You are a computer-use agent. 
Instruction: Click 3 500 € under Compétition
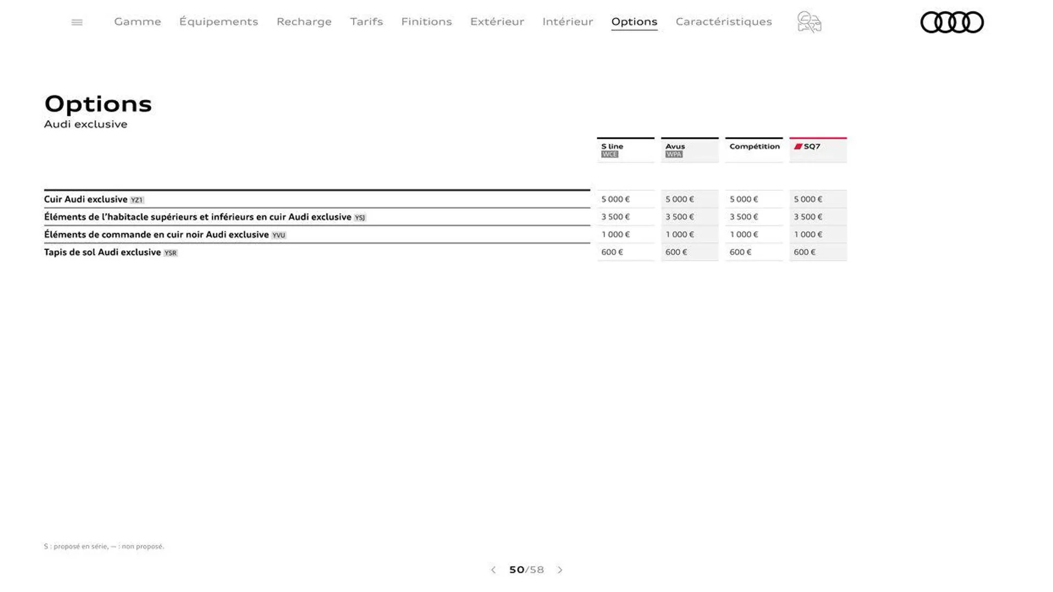point(744,217)
